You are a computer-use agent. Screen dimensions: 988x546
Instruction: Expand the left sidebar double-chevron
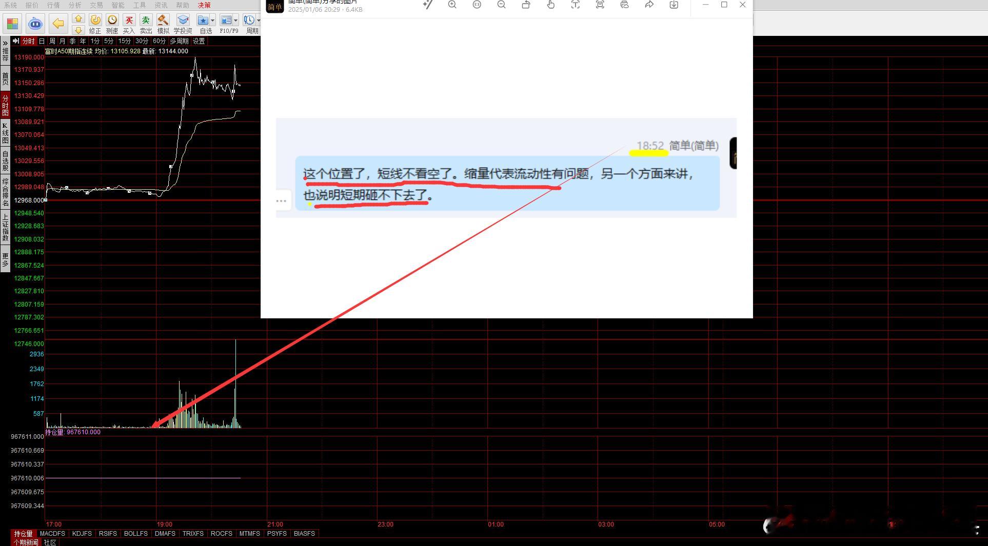(x=5, y=43)
